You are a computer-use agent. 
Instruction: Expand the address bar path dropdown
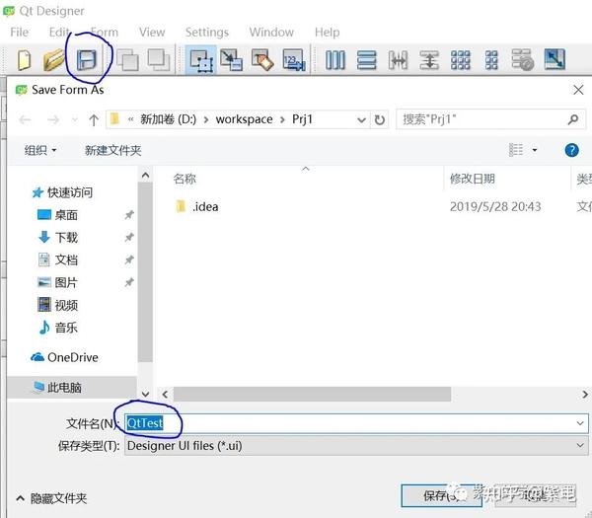(361, 120)
